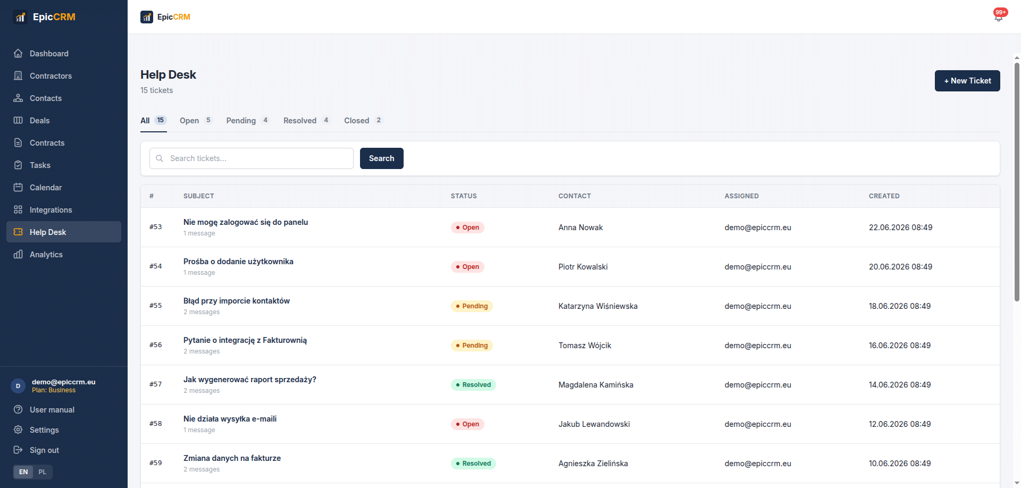Click the Search button

coord(382,158)
